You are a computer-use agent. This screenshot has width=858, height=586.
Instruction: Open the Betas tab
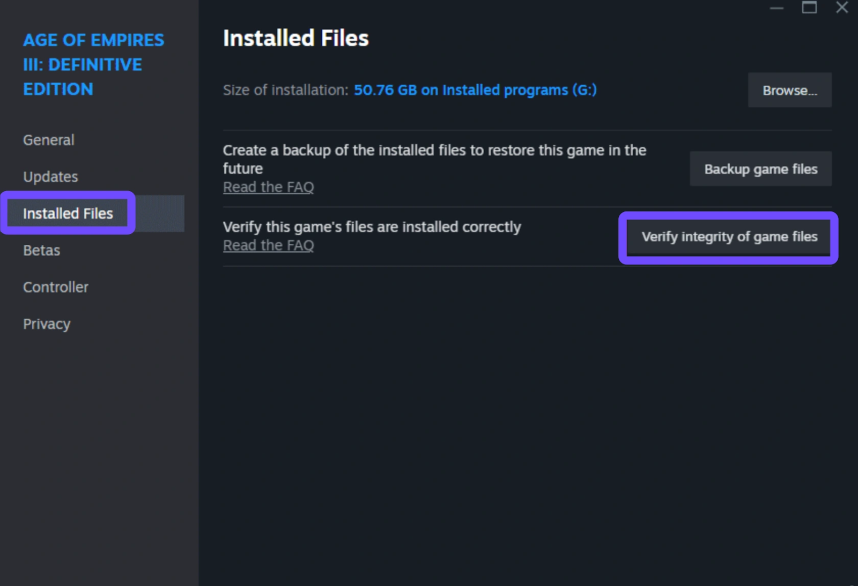coord(41,251)
